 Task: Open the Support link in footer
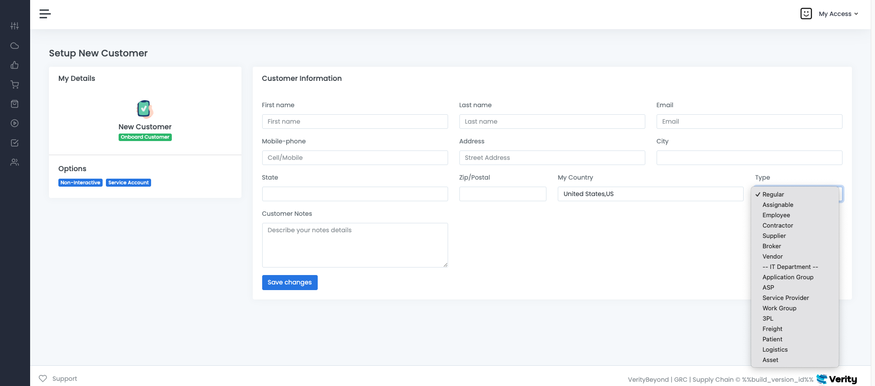click(58, 378)
